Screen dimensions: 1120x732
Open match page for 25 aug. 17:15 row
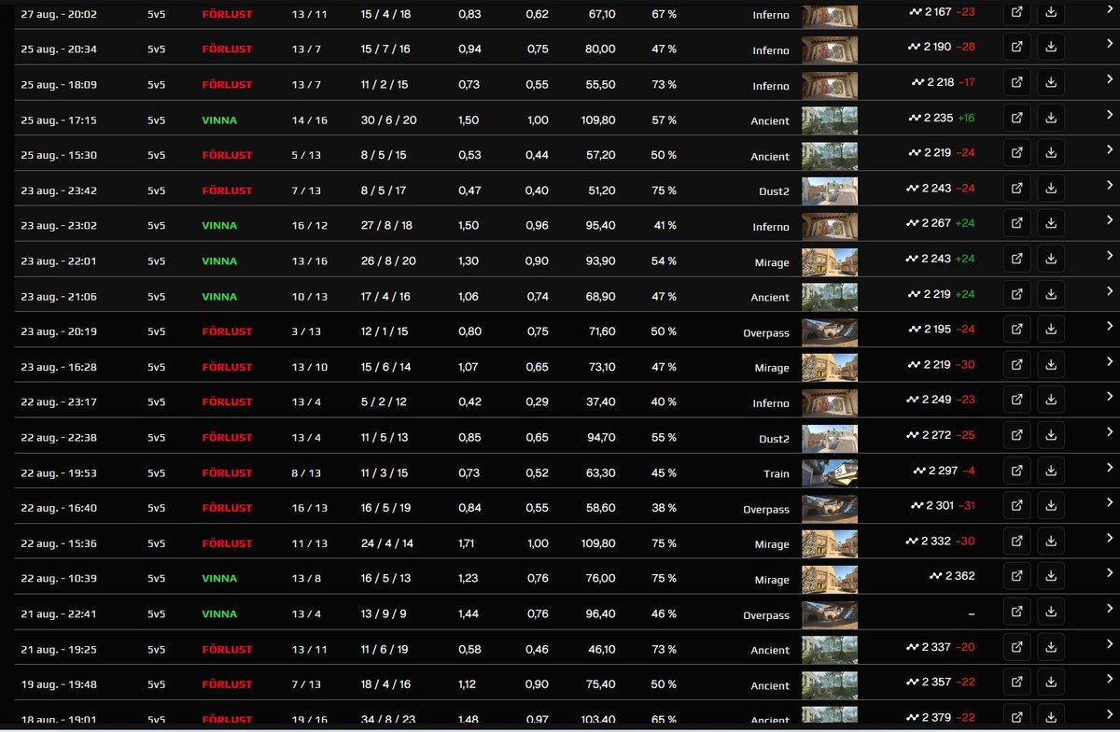coord(1016,118)
